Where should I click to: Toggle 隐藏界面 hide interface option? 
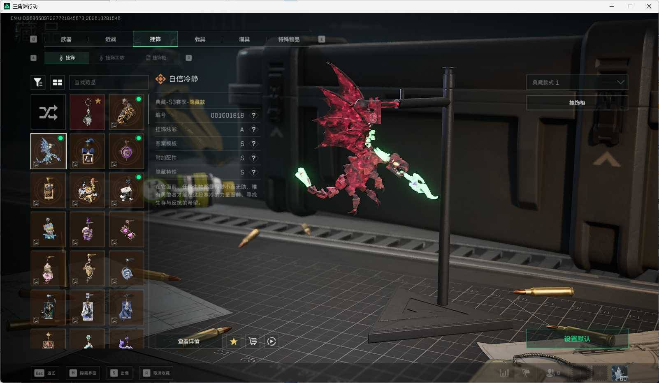coord(84,373)
